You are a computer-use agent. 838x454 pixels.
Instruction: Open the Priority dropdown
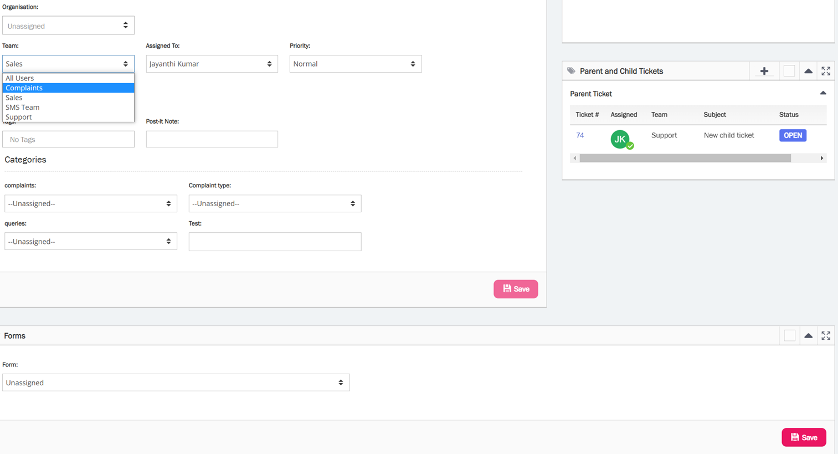point(355,64)
